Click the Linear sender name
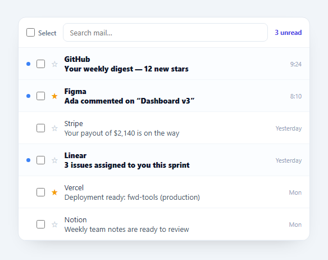Image resolution: width=328 pixels, height=260 pixels. point(75,155)
